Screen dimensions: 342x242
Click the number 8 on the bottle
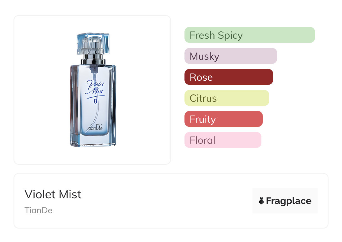[x=95, y=101]
